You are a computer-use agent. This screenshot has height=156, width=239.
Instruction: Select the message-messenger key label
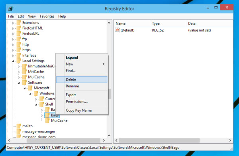39,132
